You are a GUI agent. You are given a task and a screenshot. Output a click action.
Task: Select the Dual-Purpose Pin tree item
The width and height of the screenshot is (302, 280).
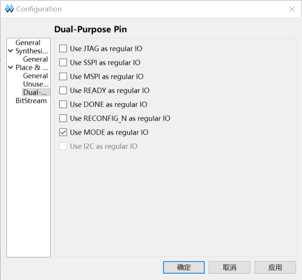(36, 92)
